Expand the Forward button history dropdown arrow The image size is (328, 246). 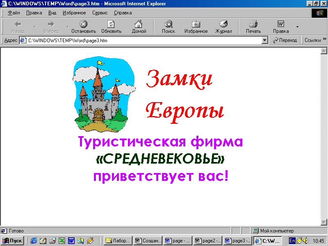click(67, 27)
